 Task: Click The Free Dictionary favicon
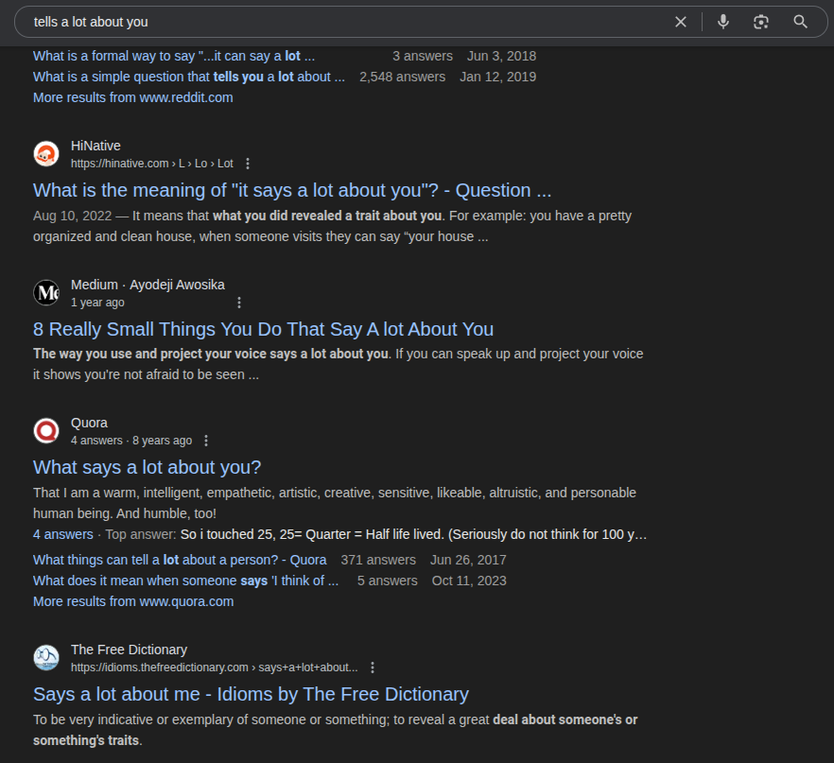pyautogui.click(x=46, y=658)
